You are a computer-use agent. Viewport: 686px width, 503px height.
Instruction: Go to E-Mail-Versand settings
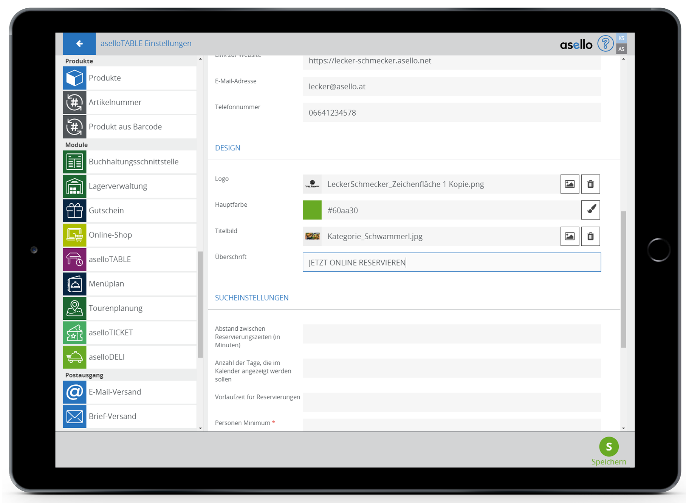tap(130, 392)
